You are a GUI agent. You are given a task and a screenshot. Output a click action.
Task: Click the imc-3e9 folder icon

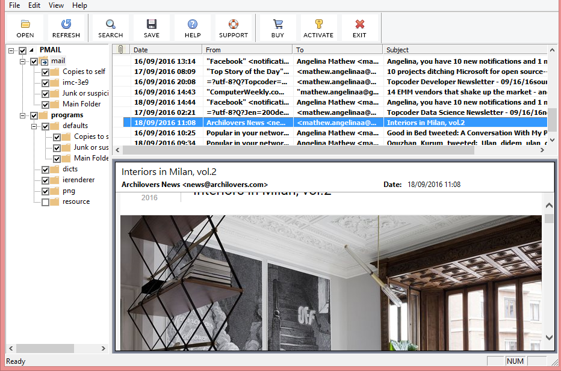(55, 83)
